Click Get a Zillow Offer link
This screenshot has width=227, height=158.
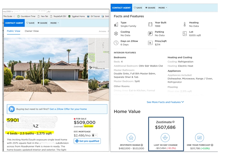point(68,109)
